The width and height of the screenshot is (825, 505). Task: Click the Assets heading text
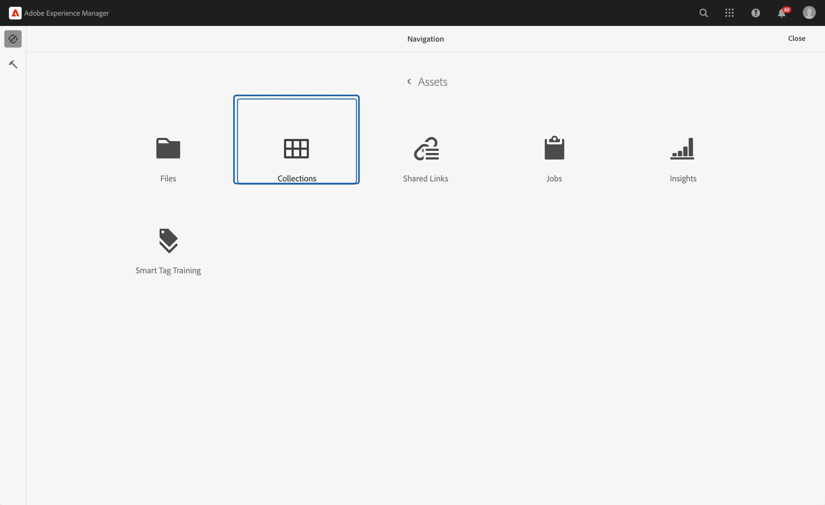(x=433, y=82)
